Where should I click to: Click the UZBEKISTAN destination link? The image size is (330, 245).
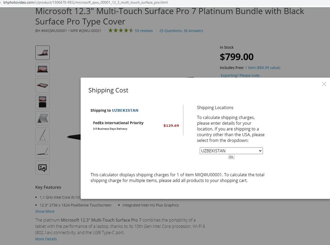pos(125,110)
